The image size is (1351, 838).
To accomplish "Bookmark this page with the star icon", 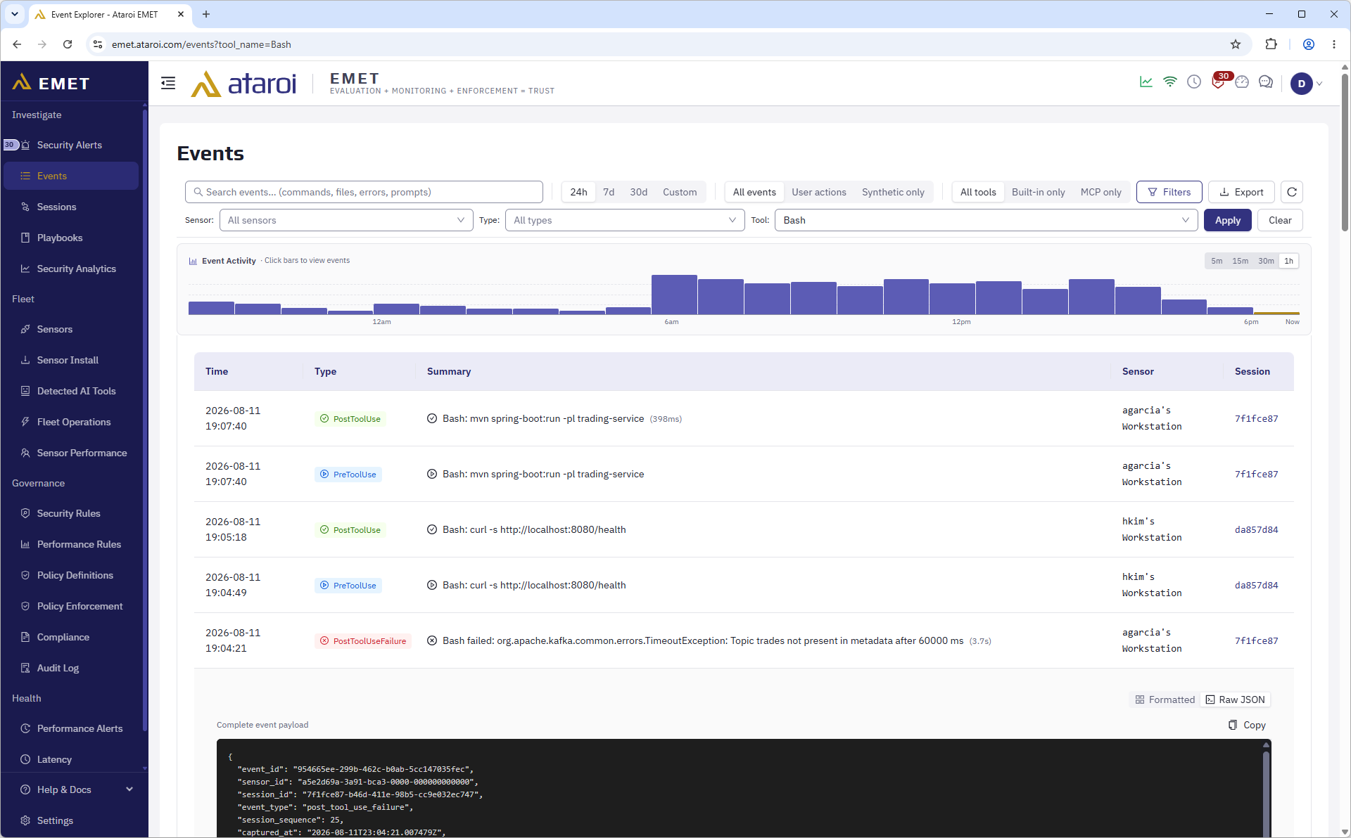I will 1236,44.
